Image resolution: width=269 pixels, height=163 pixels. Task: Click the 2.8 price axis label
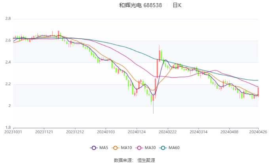[8, 19]
